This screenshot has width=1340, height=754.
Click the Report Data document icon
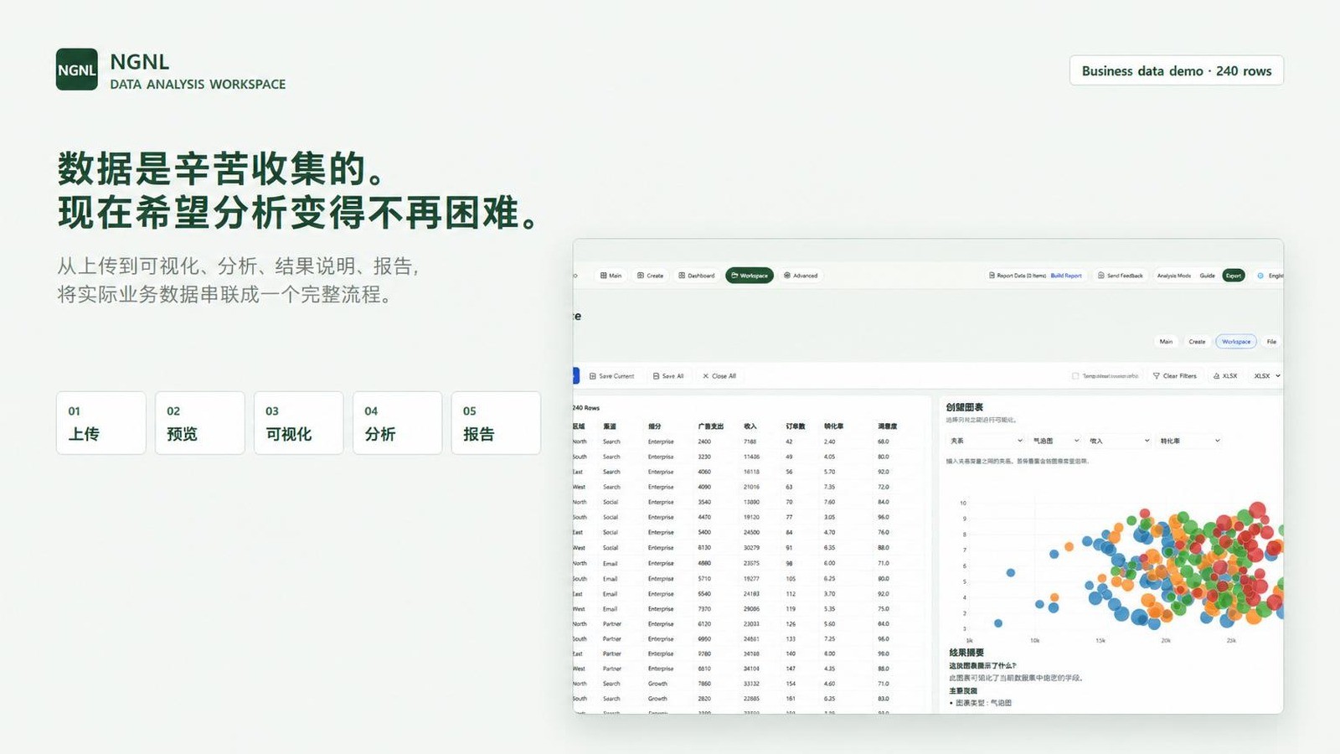(x=992, y=276)
